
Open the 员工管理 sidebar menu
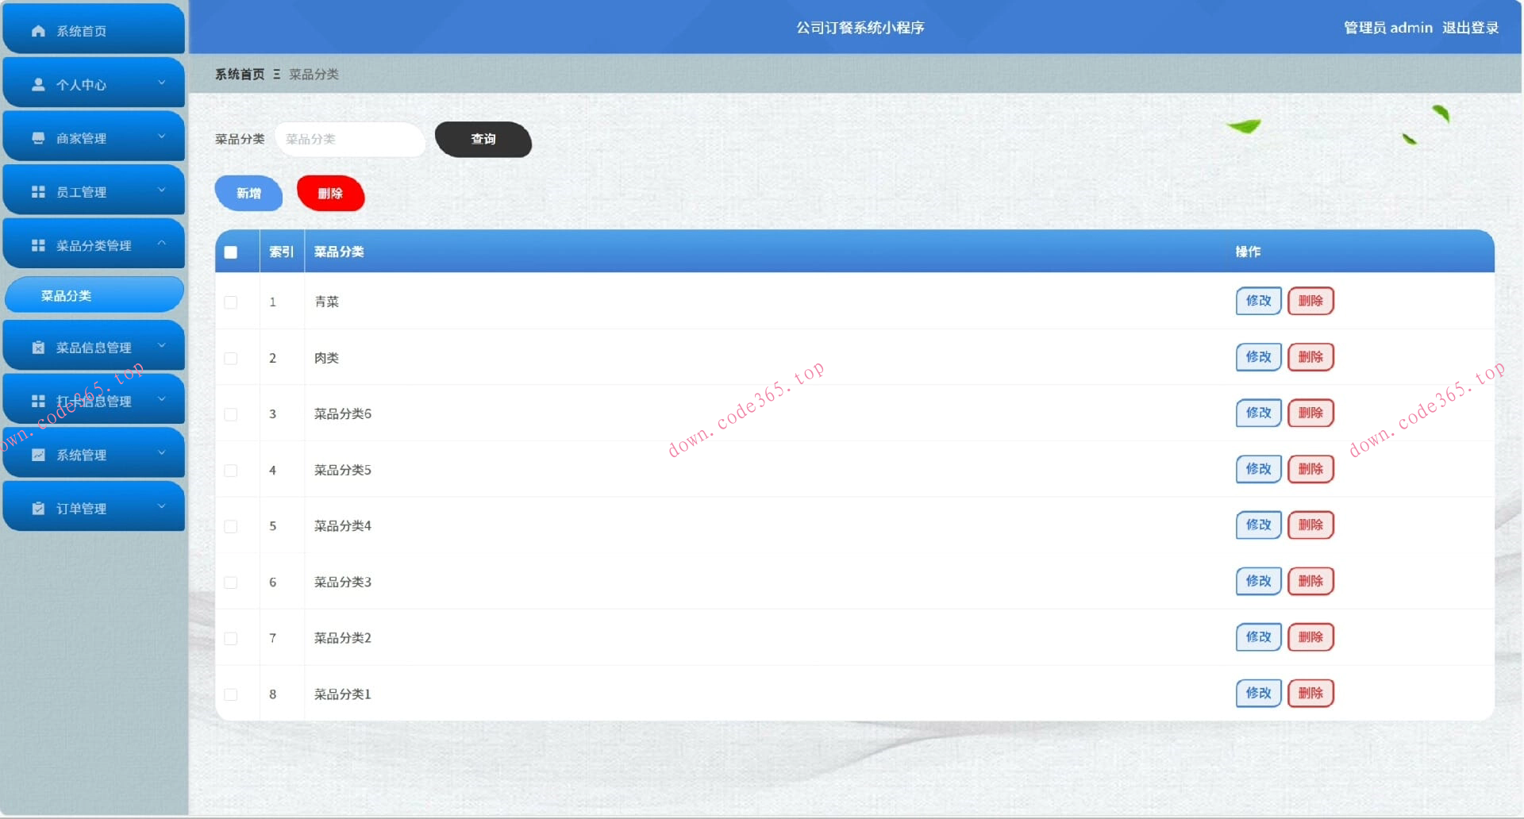pos(94,191)
